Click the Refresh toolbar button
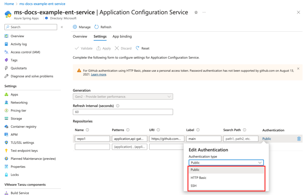Image resolution: width=303 pixels, height=195 pixels. tap(103, 27)
